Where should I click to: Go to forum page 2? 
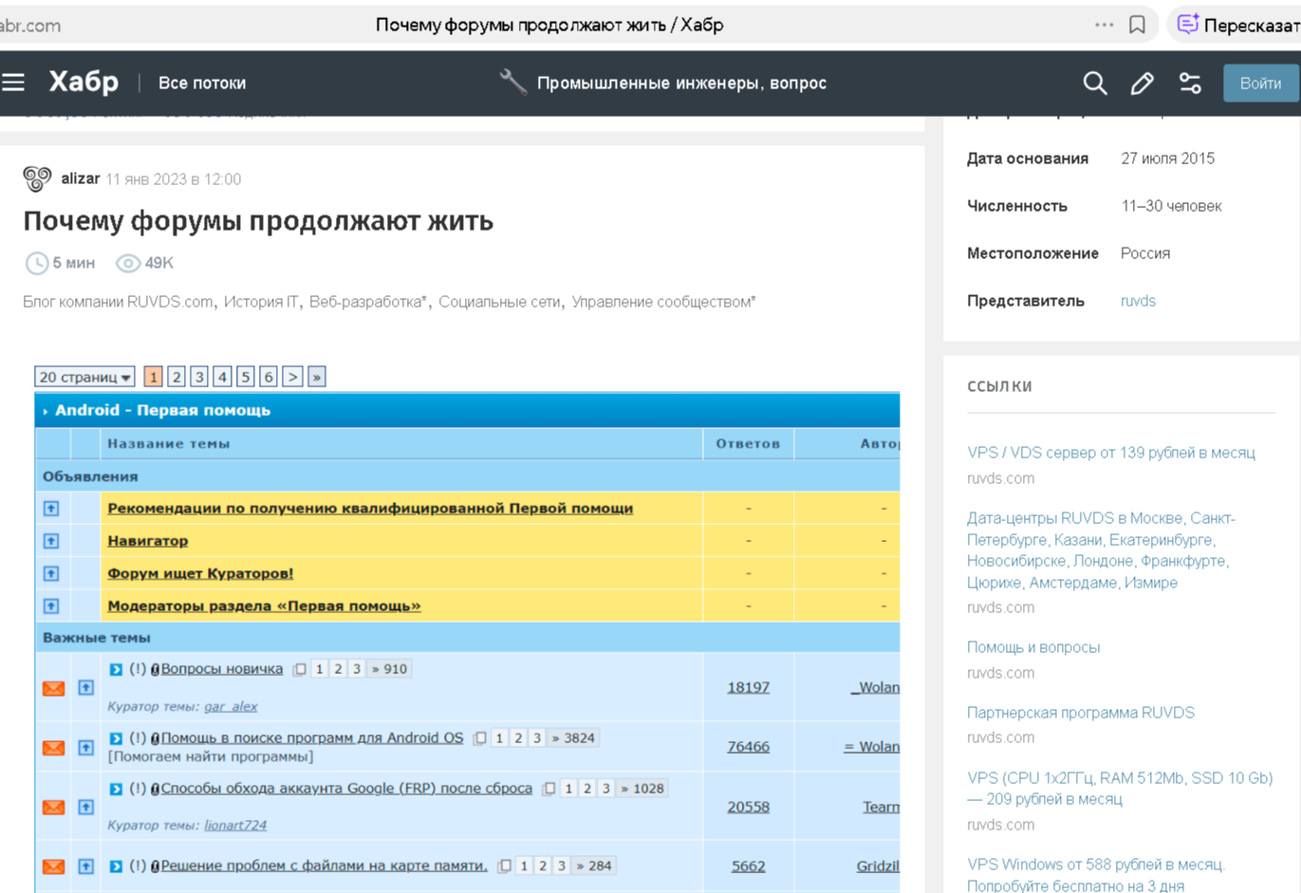pos(177,377)
